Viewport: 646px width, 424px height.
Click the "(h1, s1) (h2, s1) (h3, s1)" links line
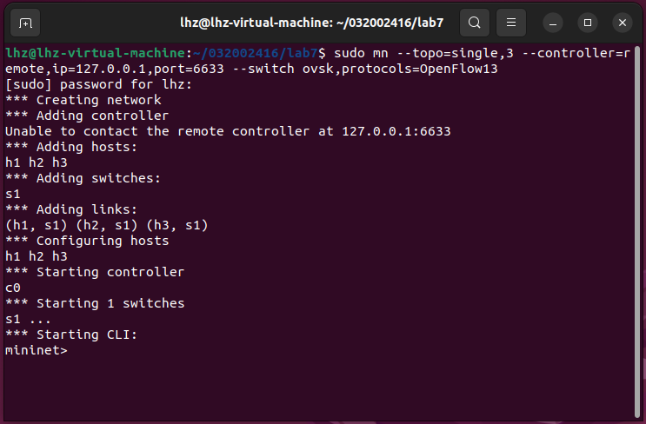pos(107,225)
